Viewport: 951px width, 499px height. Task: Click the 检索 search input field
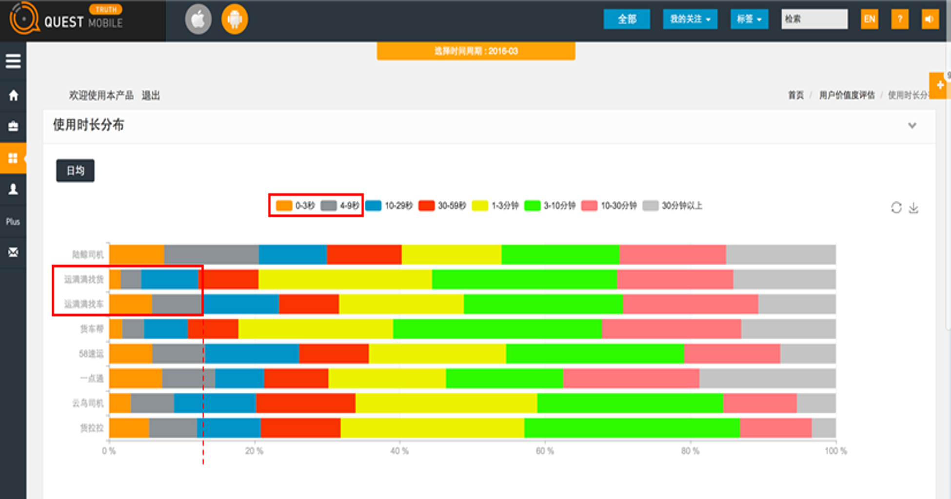814,19
